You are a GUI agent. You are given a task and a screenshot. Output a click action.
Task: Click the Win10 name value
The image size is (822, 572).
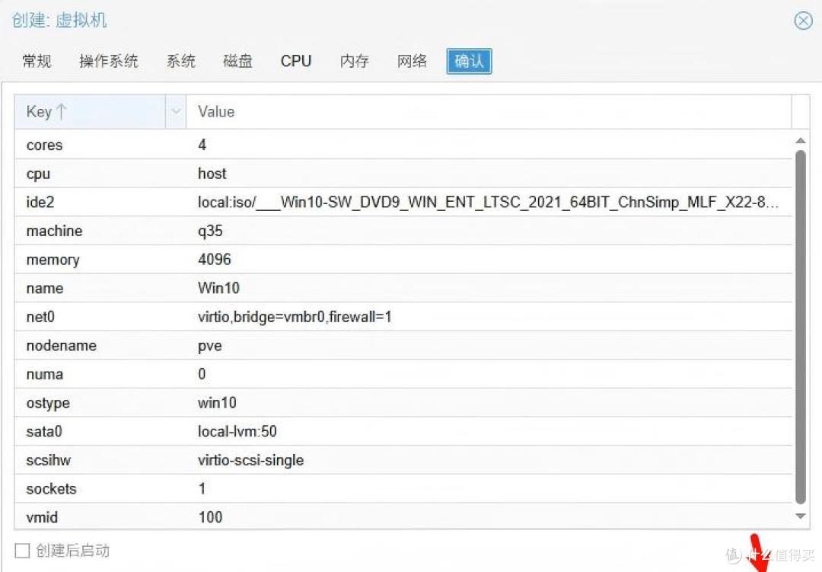click(218, 288)
